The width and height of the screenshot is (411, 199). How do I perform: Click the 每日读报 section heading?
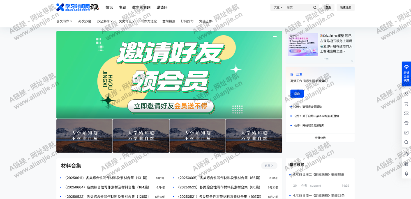pos(297,165)
